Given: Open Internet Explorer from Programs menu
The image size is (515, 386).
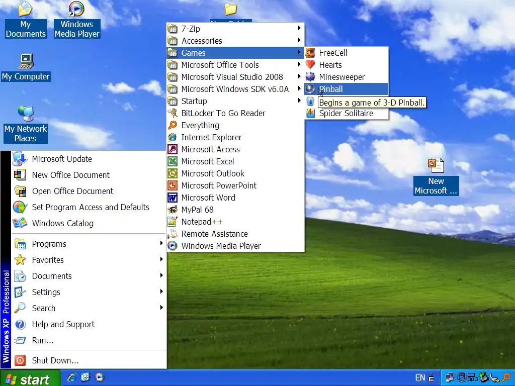Looking at the screenshot, I should click(235, 137).
